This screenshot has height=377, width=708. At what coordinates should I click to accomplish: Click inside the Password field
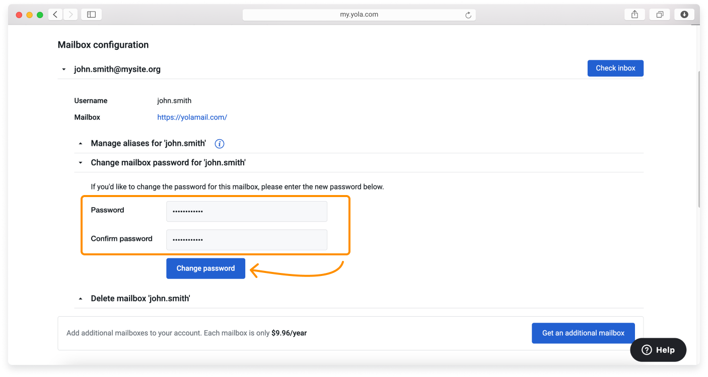pos(246,211)
